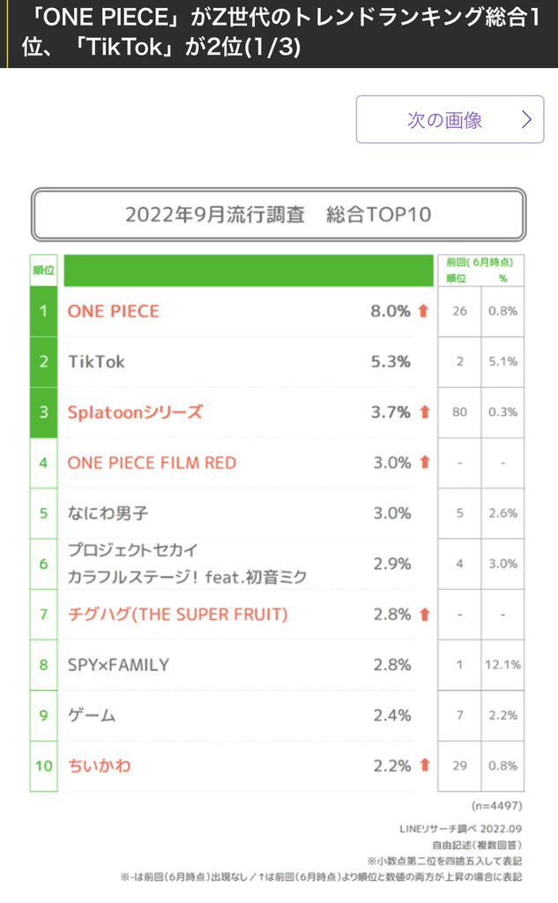Click the 順位 header cell at top-left
558x903 pixels.
pyautogui.click(x=43, y=270)
